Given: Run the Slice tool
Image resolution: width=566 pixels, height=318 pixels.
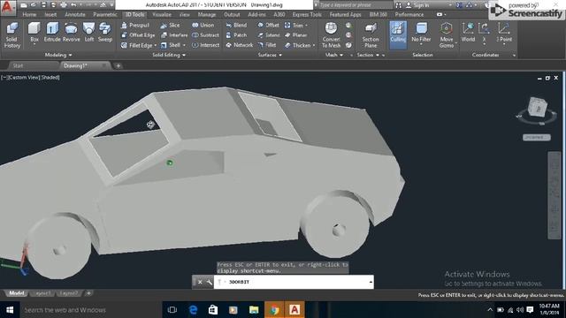Looking at the screenshot, I should 170,26.
